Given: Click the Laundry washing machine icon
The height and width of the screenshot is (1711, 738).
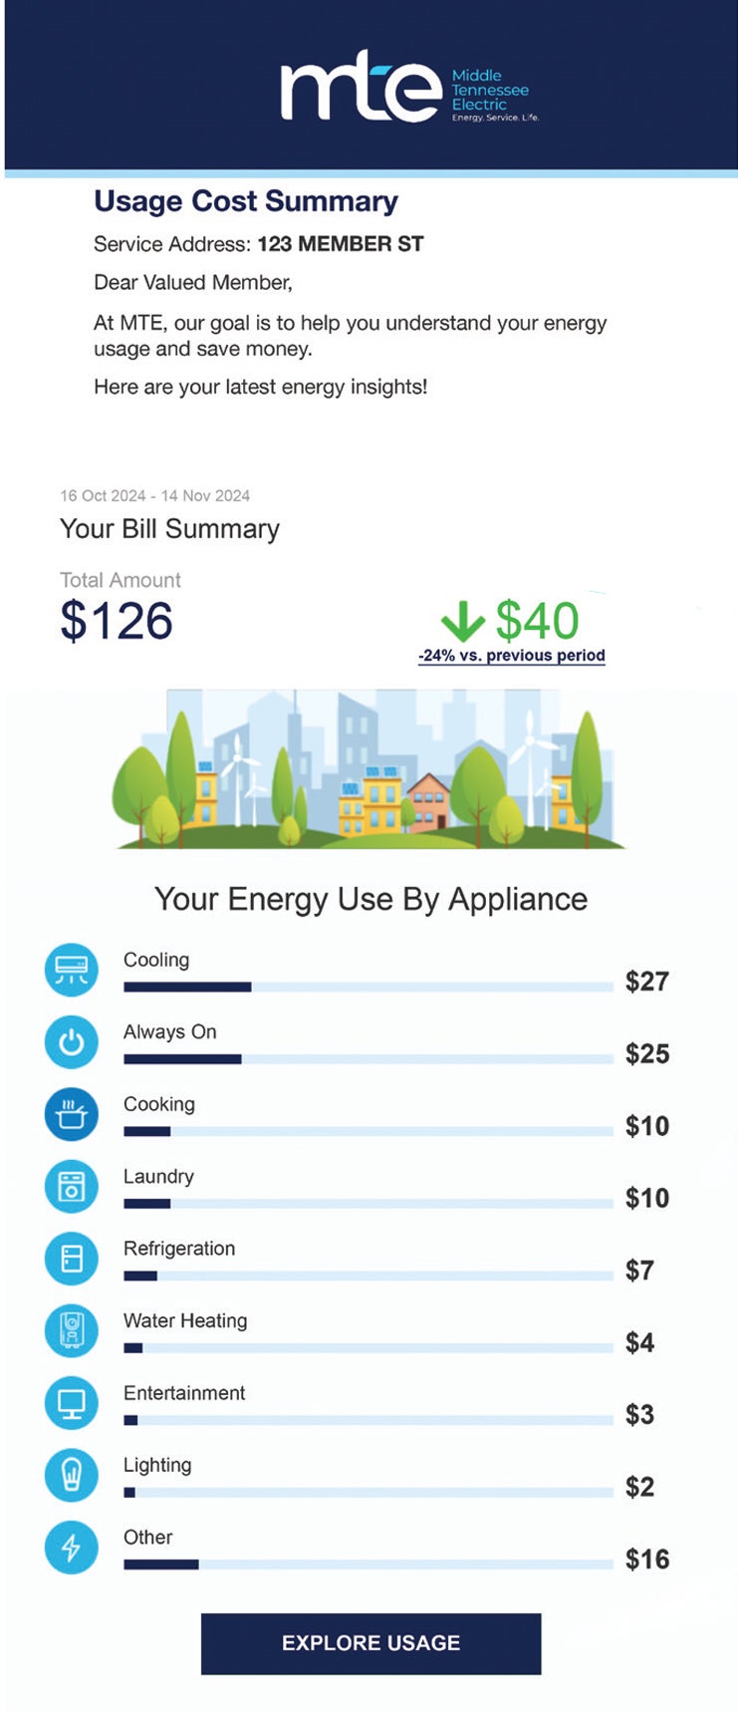Looking at the screenshot, I should point(72,1186).
